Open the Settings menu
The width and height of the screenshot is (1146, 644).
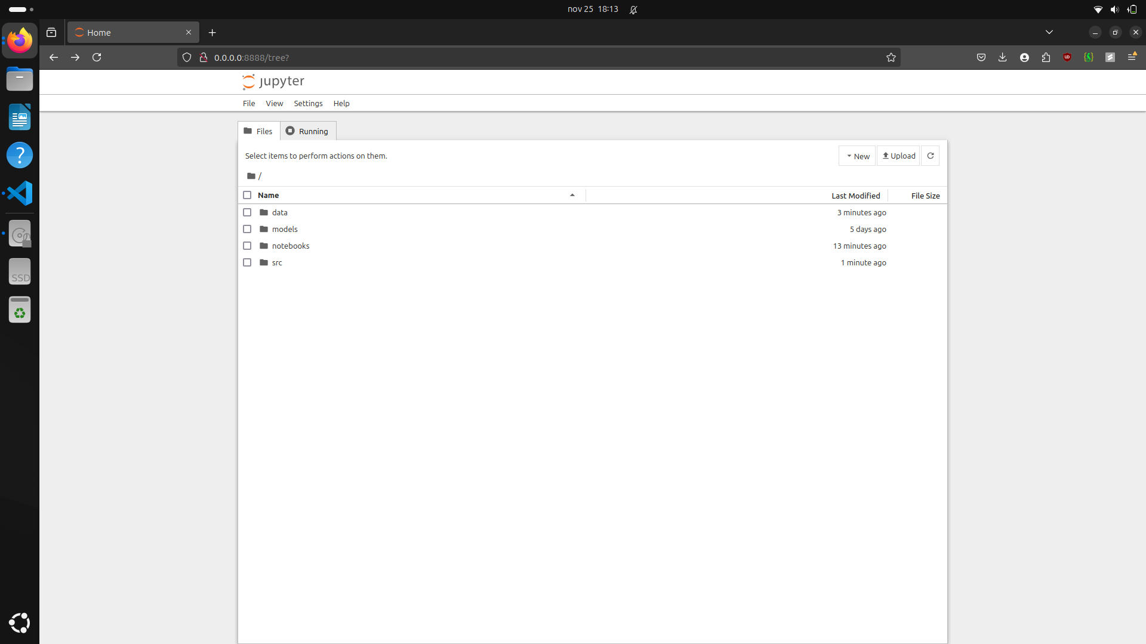click(x=308, y=103)
